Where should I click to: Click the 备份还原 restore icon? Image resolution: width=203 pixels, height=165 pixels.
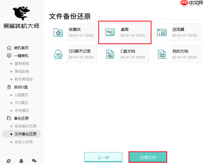click(x=9, y=118)
